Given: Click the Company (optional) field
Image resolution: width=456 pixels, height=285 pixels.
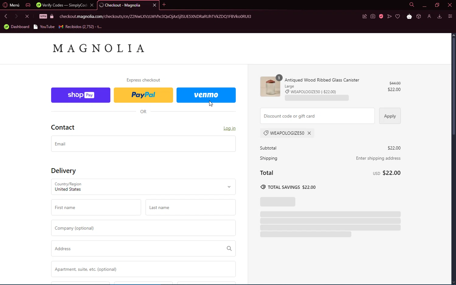Looking at the screenshot, I should [143, 228].
